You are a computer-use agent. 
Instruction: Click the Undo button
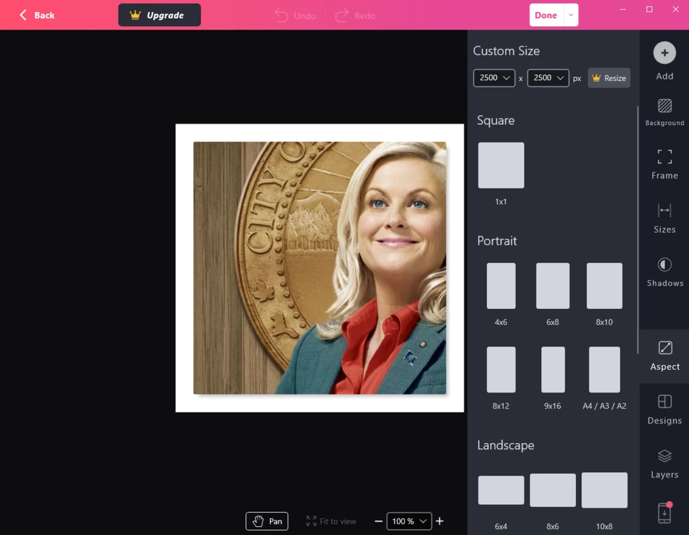click(x=295, y=16)
